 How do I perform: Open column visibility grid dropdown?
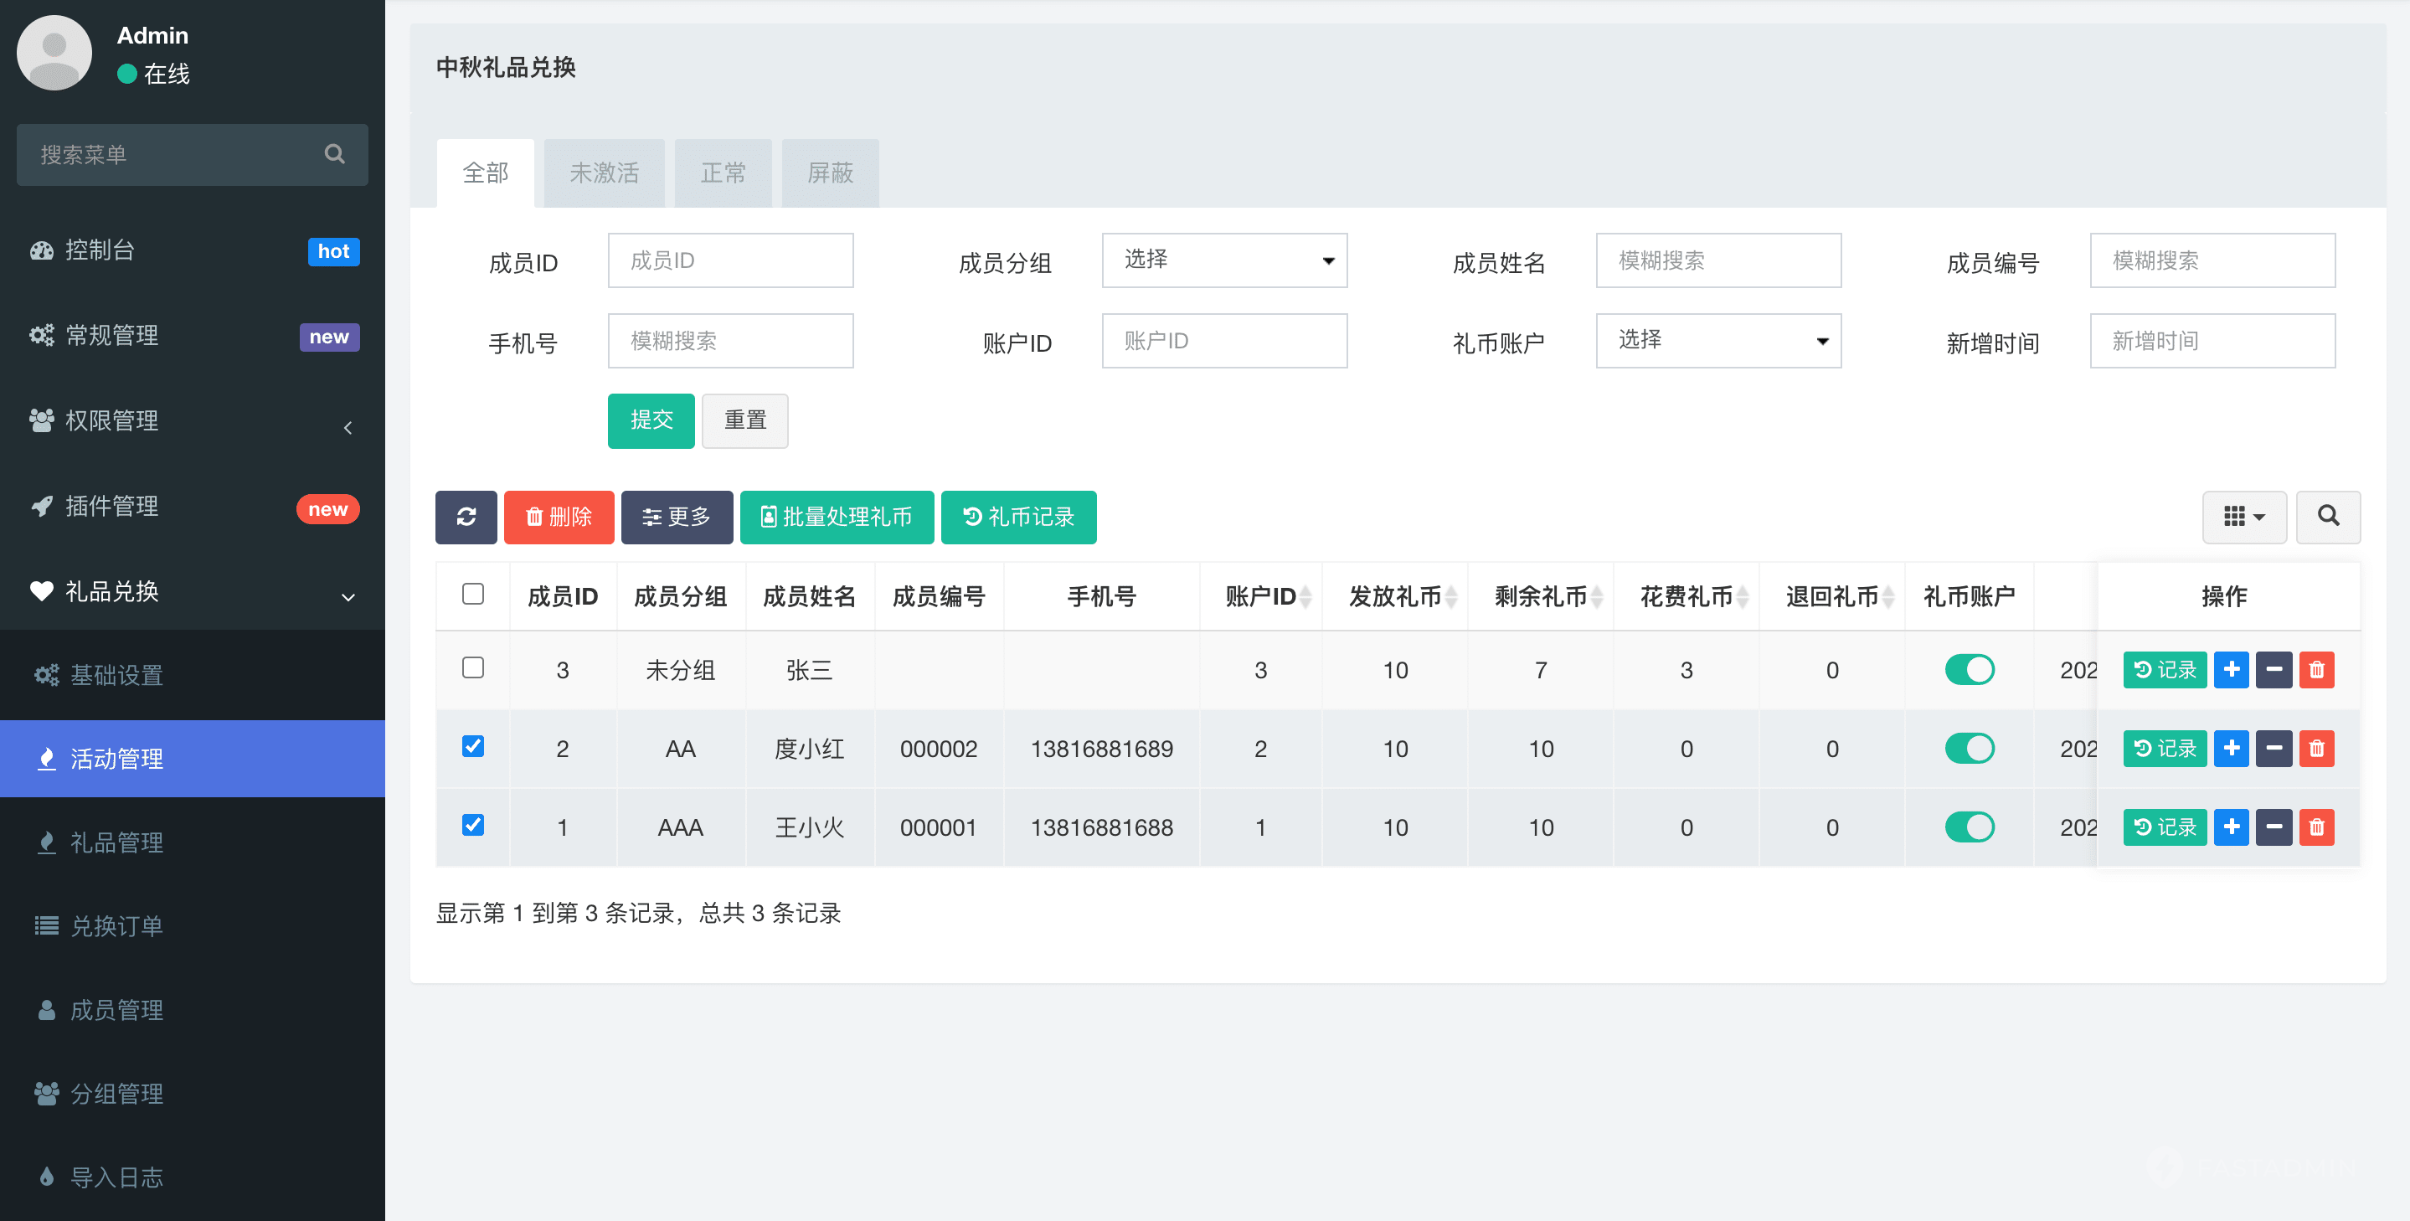[x=2243, y=517]
